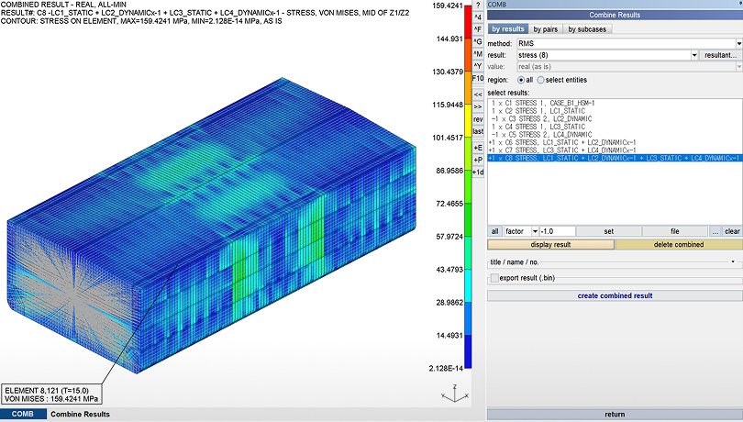Click the ? help shortcut button
Viewport: 743px width, 422px height.
477,6
